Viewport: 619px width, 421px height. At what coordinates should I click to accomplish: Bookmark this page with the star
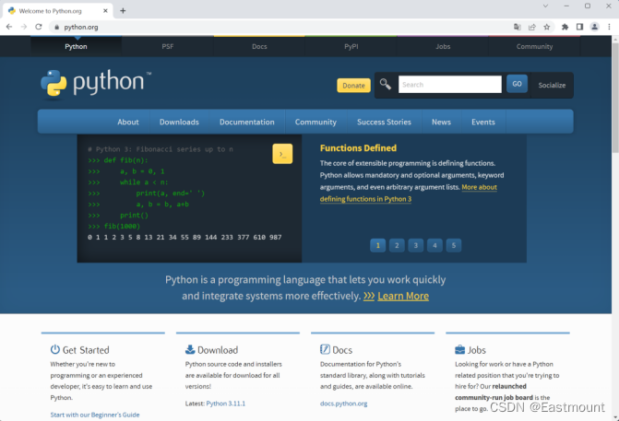(547, 27)
